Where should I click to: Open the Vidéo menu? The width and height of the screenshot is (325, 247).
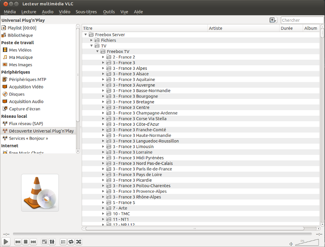[x=65, y=12]
